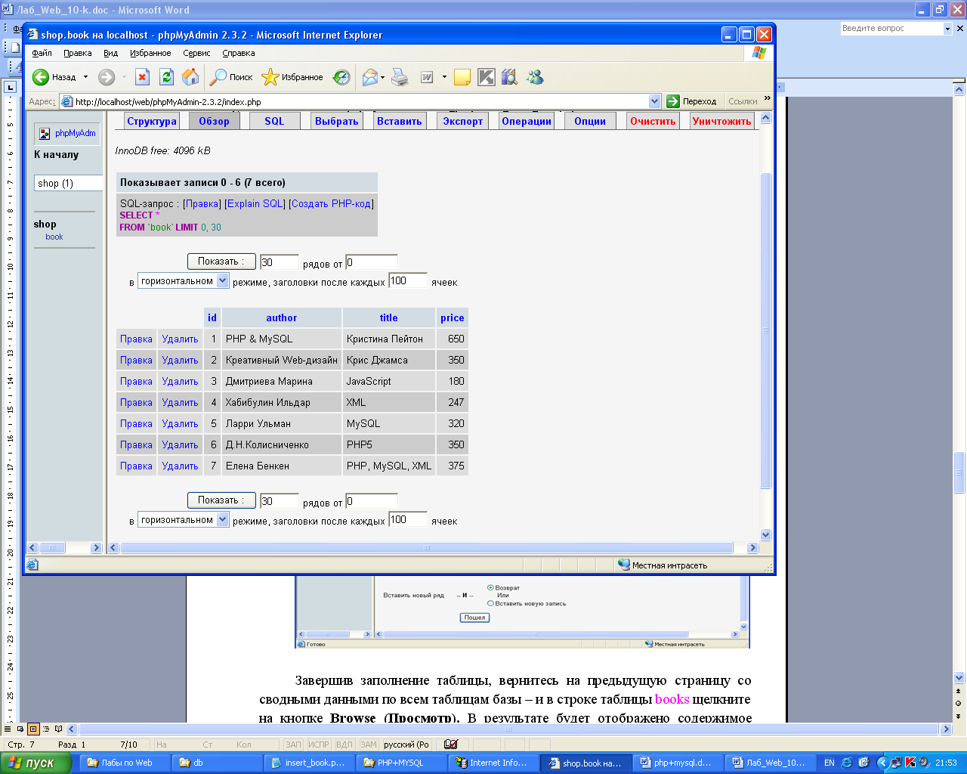This screenshot has height=774, width=967.
Task: Click the Normal view icon in Word
Action: (x=8, y=729)
